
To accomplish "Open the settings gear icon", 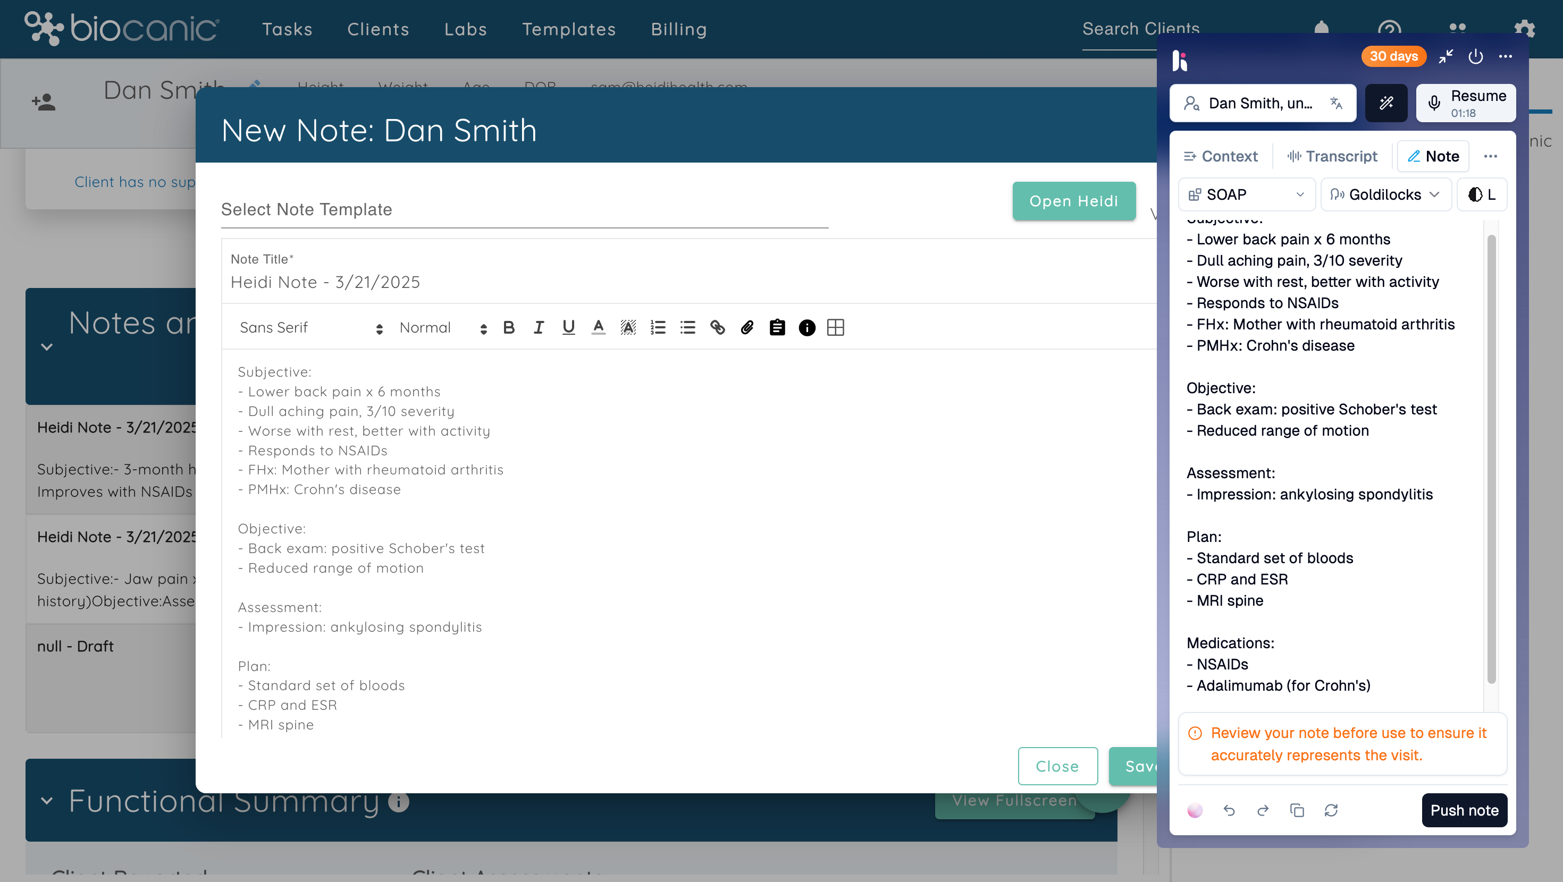I will click(1524, 29).
